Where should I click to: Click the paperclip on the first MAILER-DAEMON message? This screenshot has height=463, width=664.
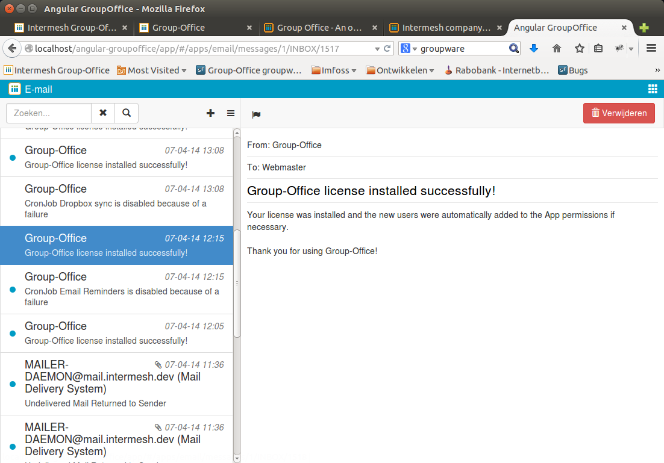pos(158,365)
